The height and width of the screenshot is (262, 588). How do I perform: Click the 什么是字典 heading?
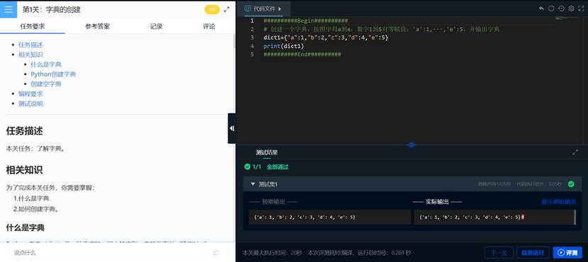(25, 227)
